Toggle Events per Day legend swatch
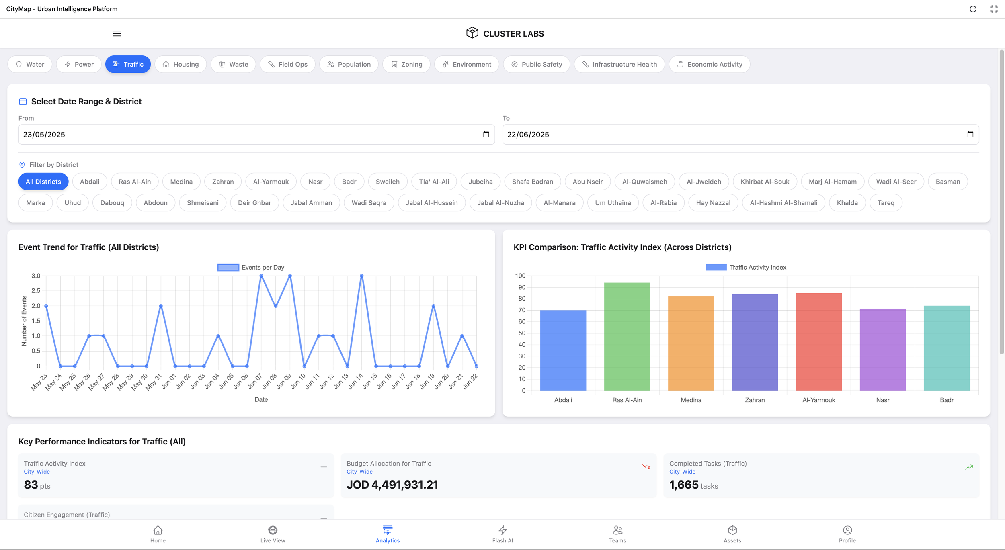1005x550 pixels. [228, 268]
